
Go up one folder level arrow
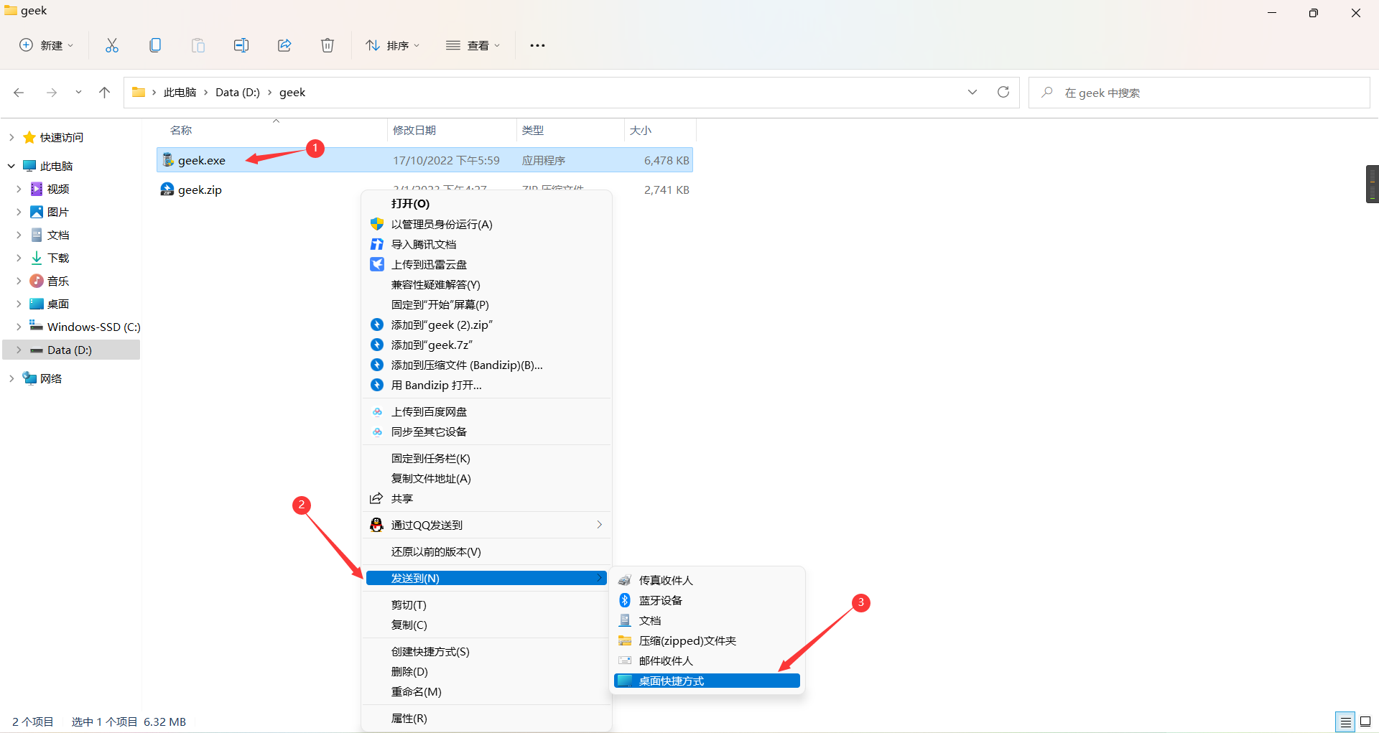(x=105, y=93)
